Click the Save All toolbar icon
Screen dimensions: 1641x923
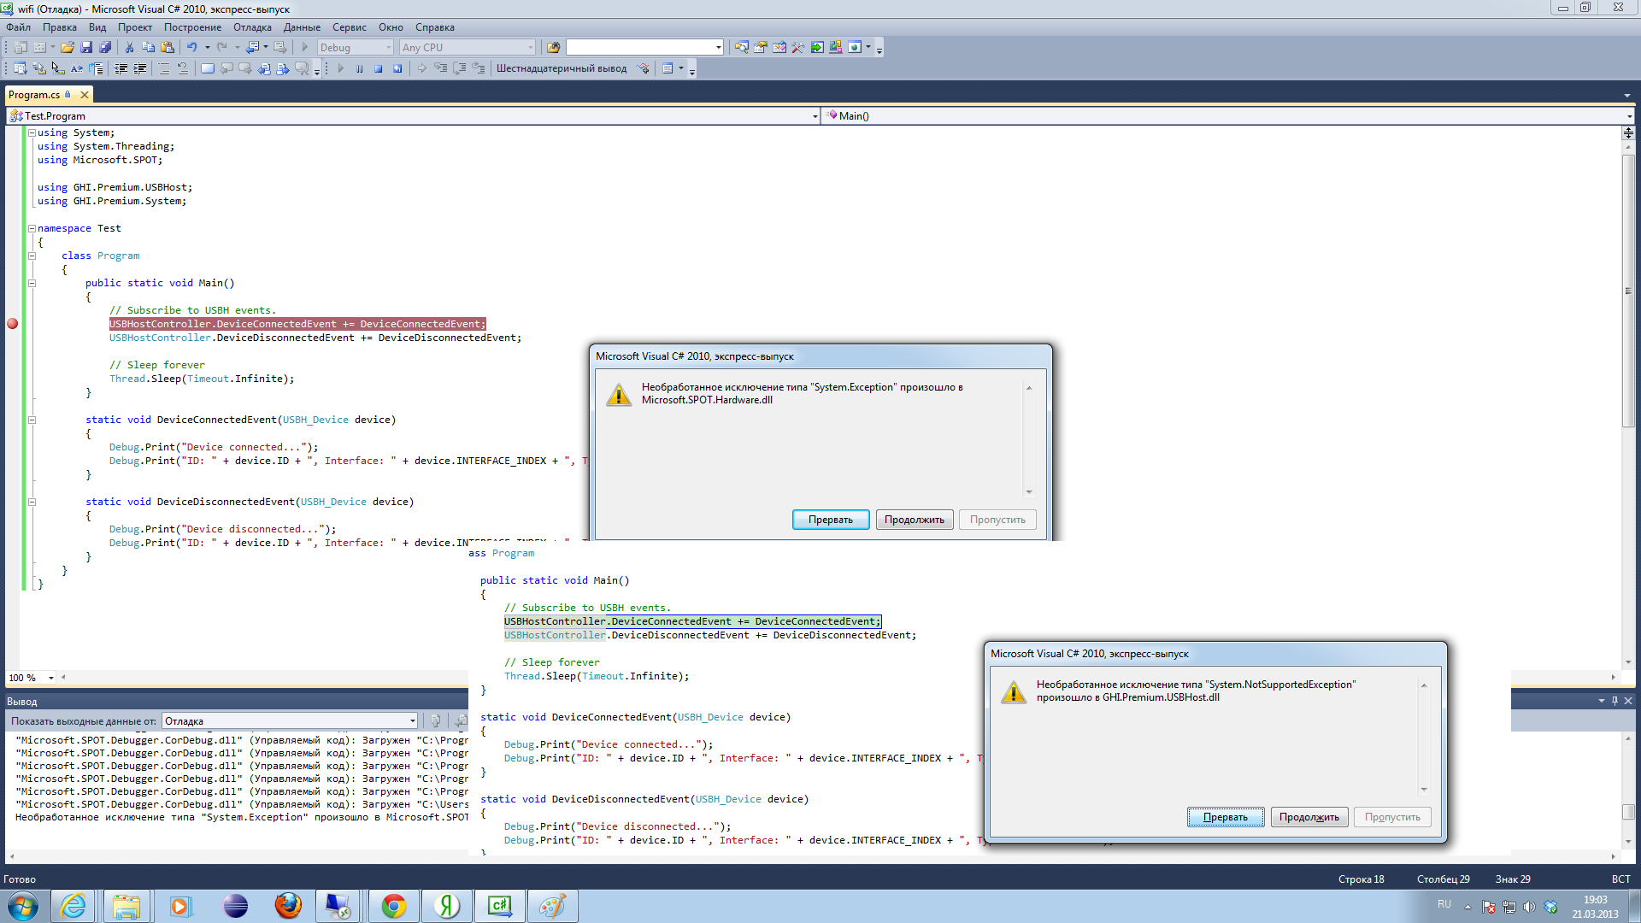click(x=105, y=48)
